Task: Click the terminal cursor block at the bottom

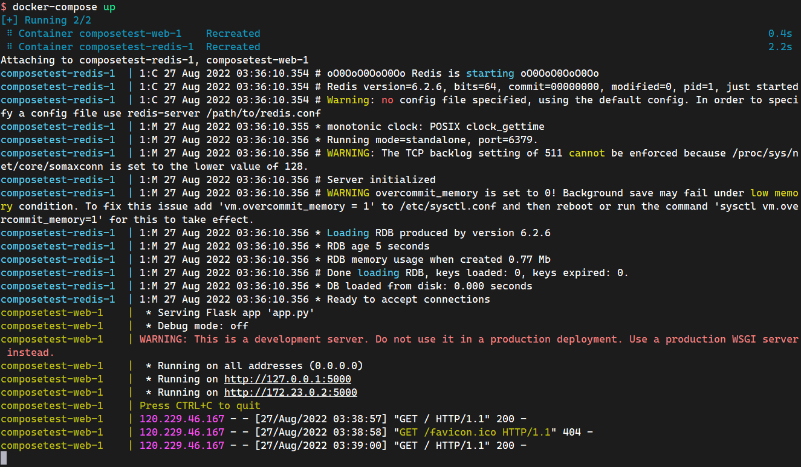Action: [x=4, y=459]
